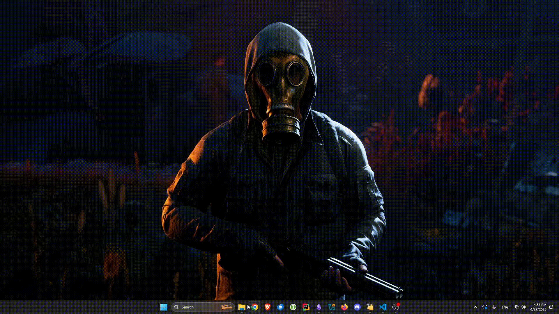Switch to Visual Studio Code in the taskbar
Viewport: 559px width, 314px height.
(x=383, y=307)
